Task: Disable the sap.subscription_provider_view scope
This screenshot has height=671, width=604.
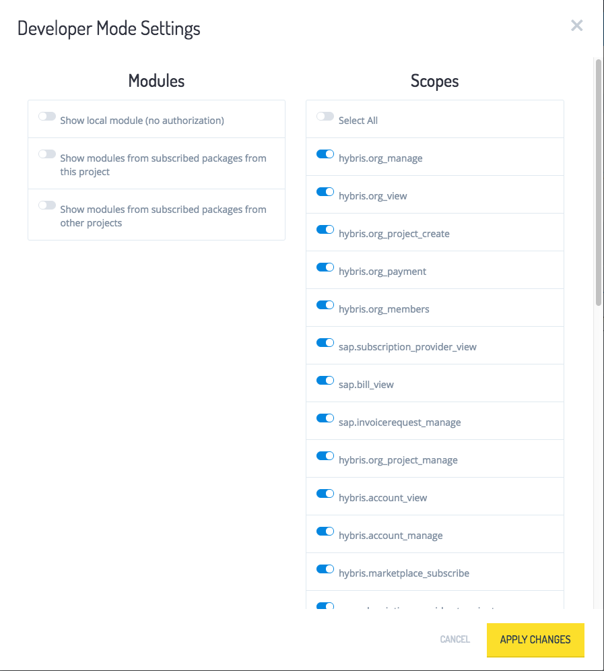Action: [325, 342]
